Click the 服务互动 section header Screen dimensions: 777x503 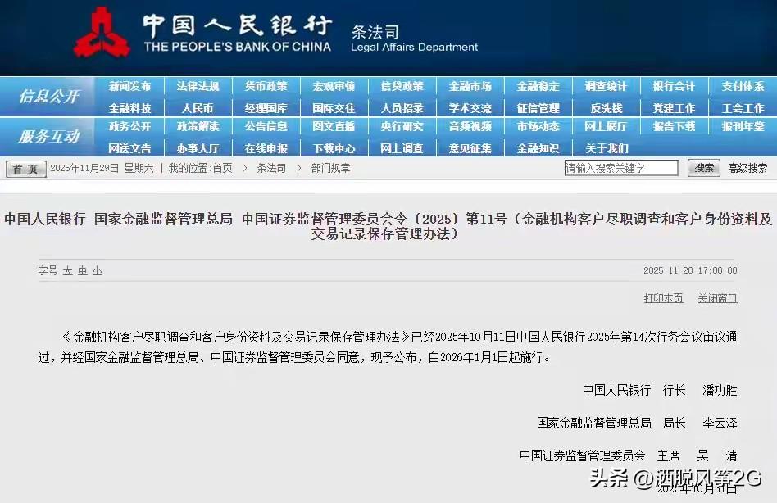pos(48,136)
